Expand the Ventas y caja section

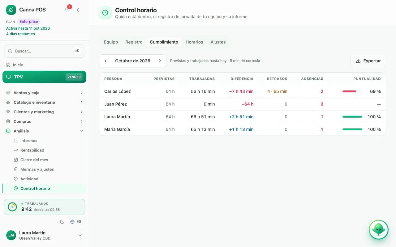44,93
